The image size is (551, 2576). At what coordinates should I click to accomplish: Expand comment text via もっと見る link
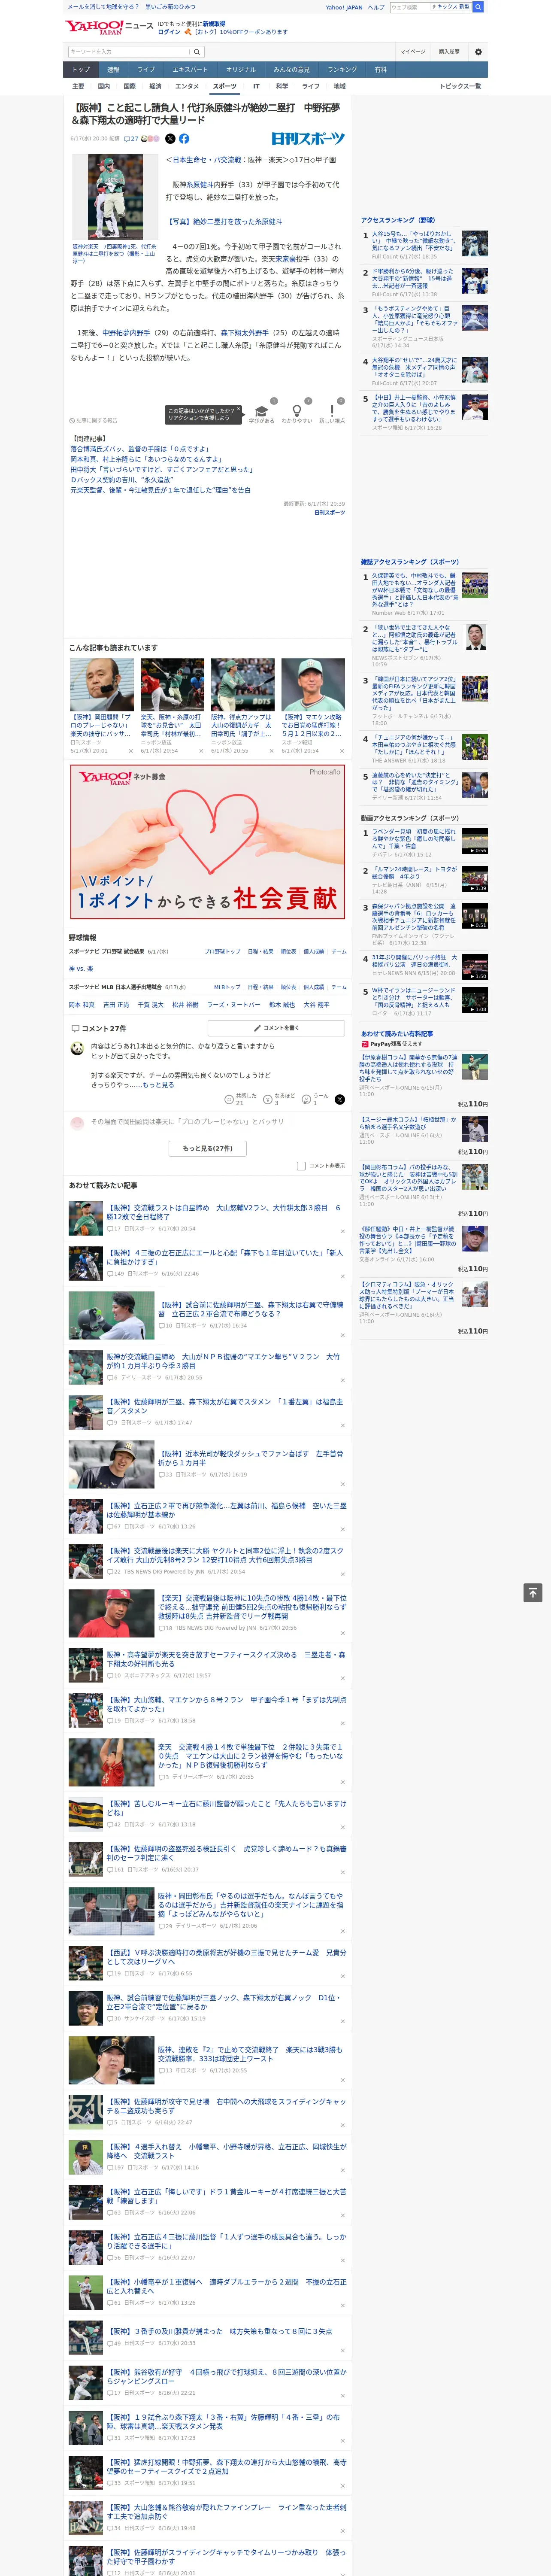(x=158, y=1084)
